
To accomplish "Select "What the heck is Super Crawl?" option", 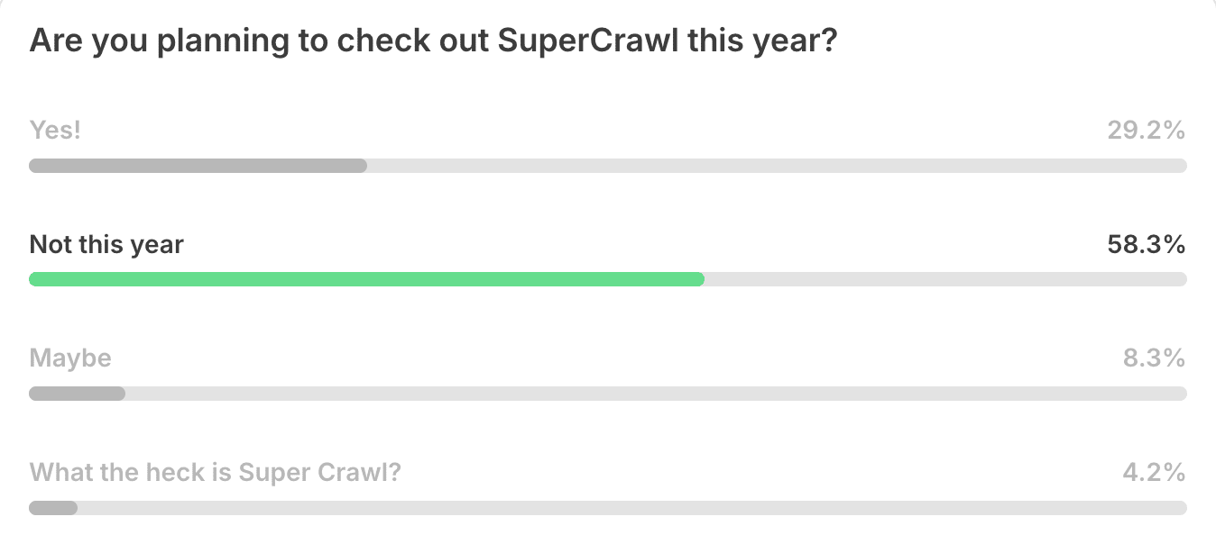I will point(215,472).
